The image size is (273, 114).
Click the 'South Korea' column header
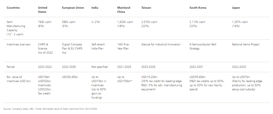pyautogui.click(x=198, y=8)
